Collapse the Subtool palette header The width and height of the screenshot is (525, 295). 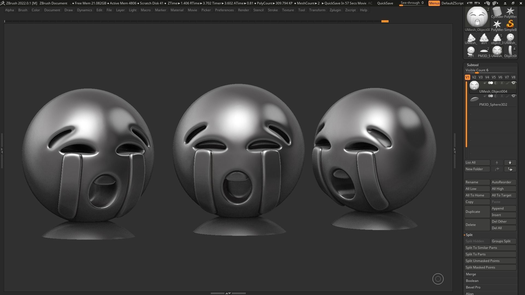473,65
